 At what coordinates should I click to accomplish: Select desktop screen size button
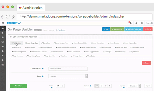tap(97, 86)
